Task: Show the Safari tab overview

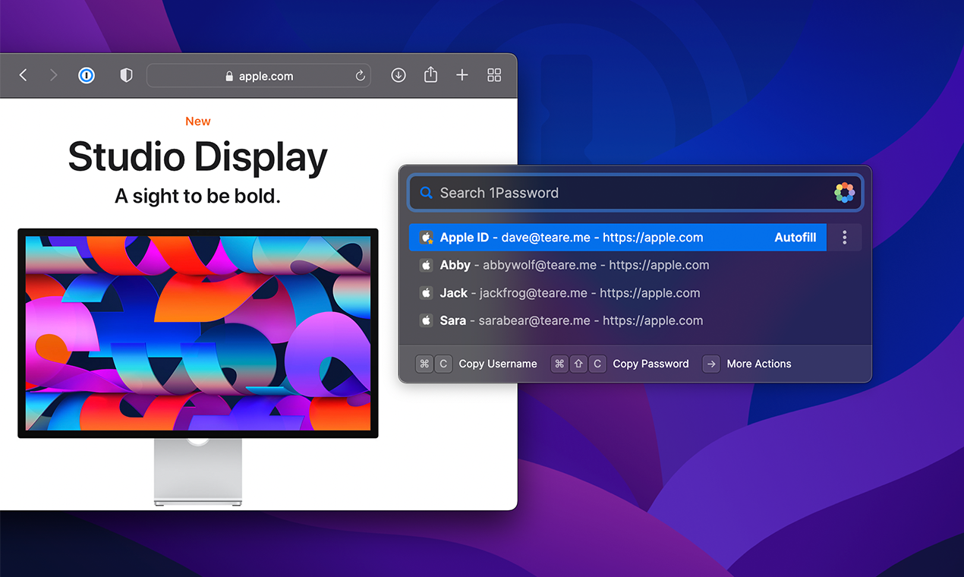Action: [x=494, y=75]
